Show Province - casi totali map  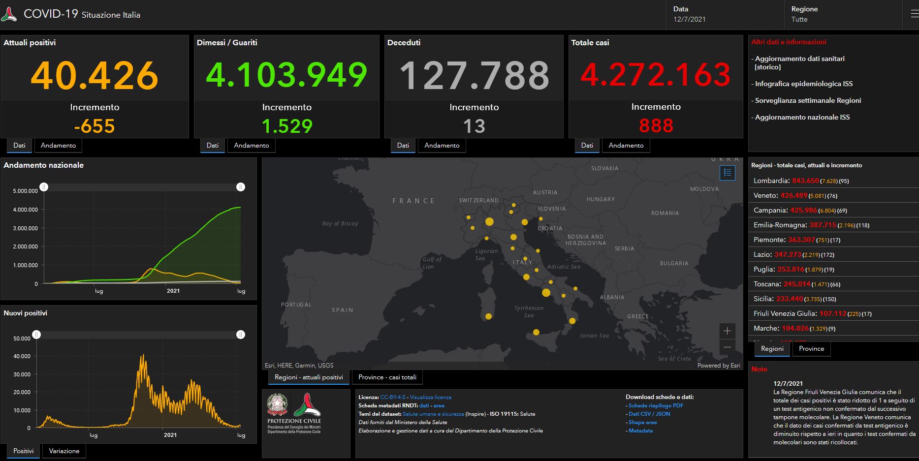point(387,377)
